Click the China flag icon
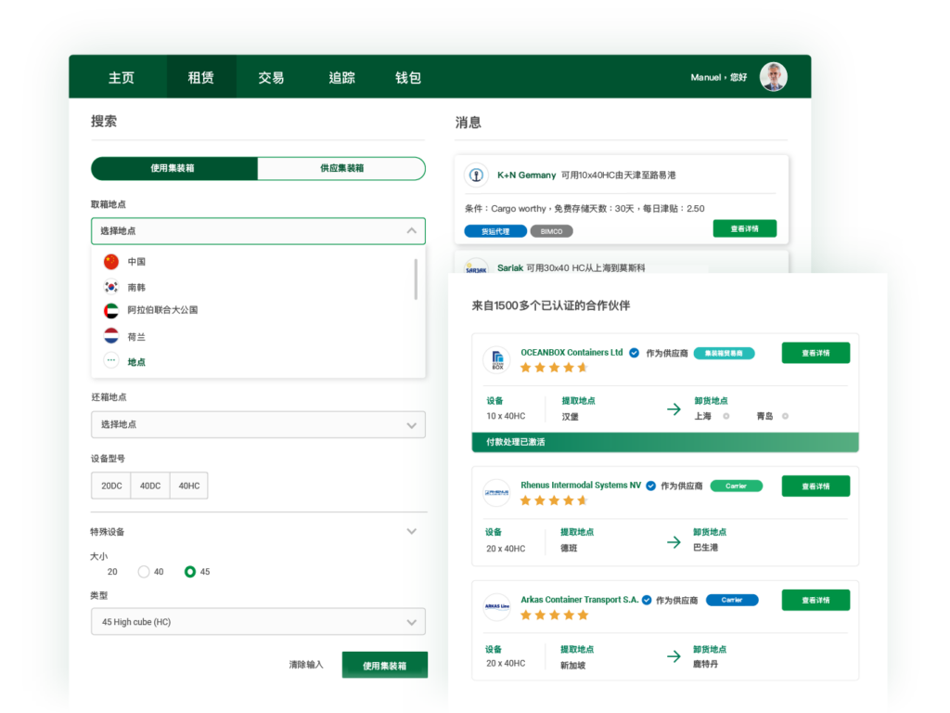Screen dimensions: 950x713 pyautogui.click(x=111, y=262)
